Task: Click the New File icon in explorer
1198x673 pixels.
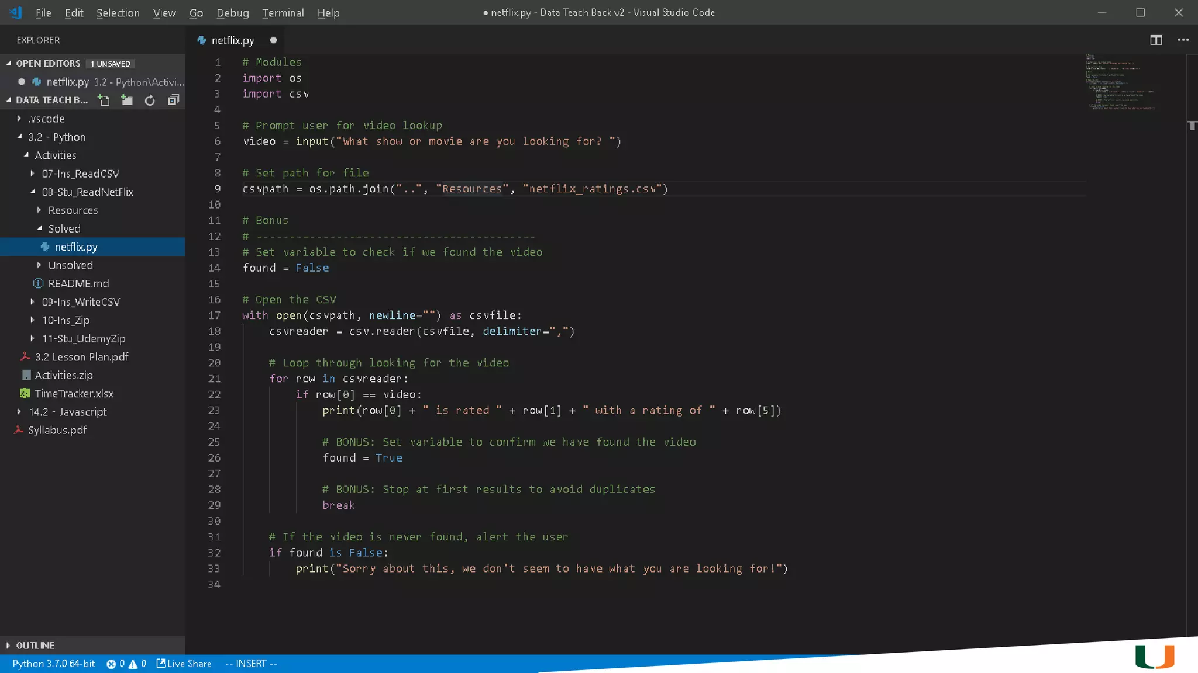Action: [x=104, y=100]
